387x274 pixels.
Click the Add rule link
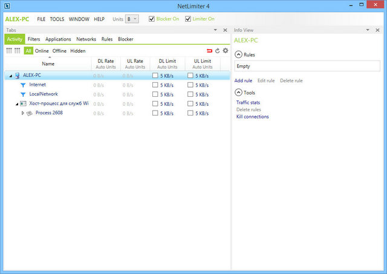pos(243,80)
